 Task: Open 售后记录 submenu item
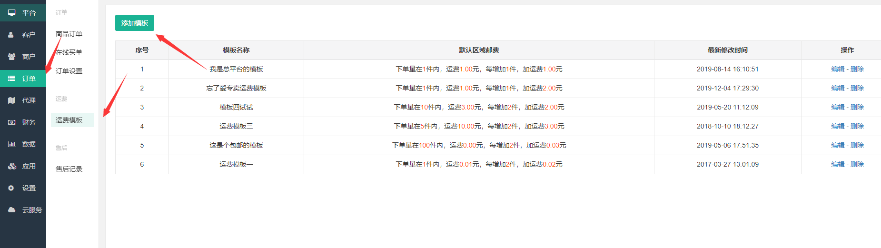[x=69, y=169]
